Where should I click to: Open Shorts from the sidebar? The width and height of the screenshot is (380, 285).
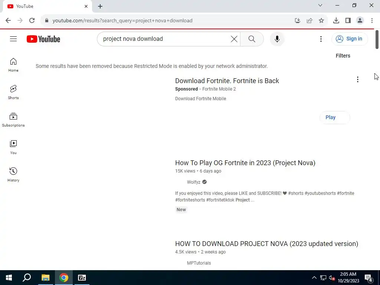[13, 92]
